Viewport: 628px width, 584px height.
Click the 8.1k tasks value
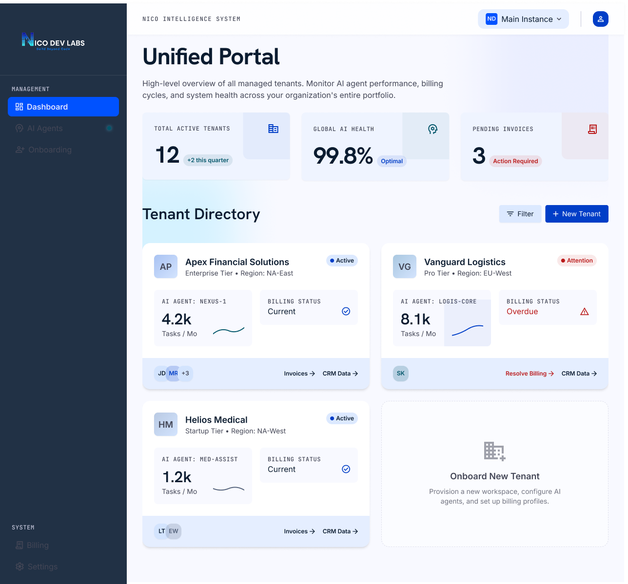pyautogui.click(x=415, y=319)
